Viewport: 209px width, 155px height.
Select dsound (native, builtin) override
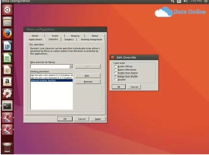(x=52, y=80)
